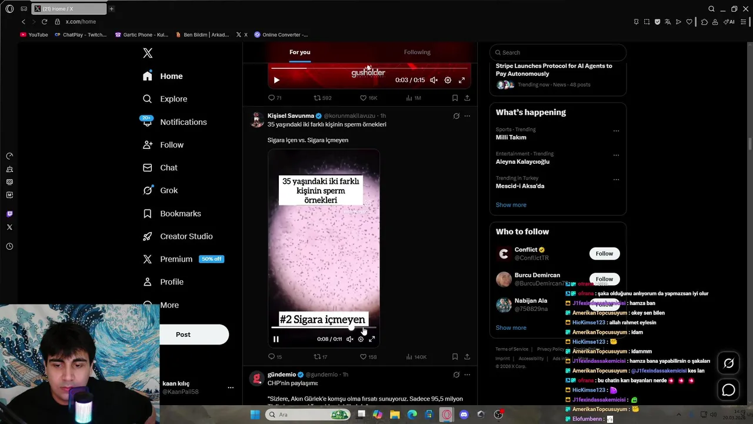The image size is (753, 424).
Task: Go back in browser navigation
Action: click(24, 22)
